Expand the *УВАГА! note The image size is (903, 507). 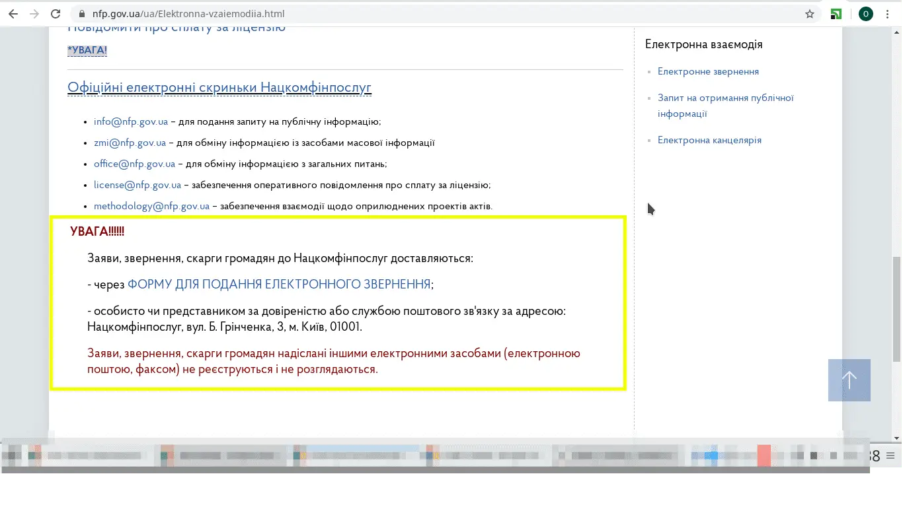[x=87, y=51]
